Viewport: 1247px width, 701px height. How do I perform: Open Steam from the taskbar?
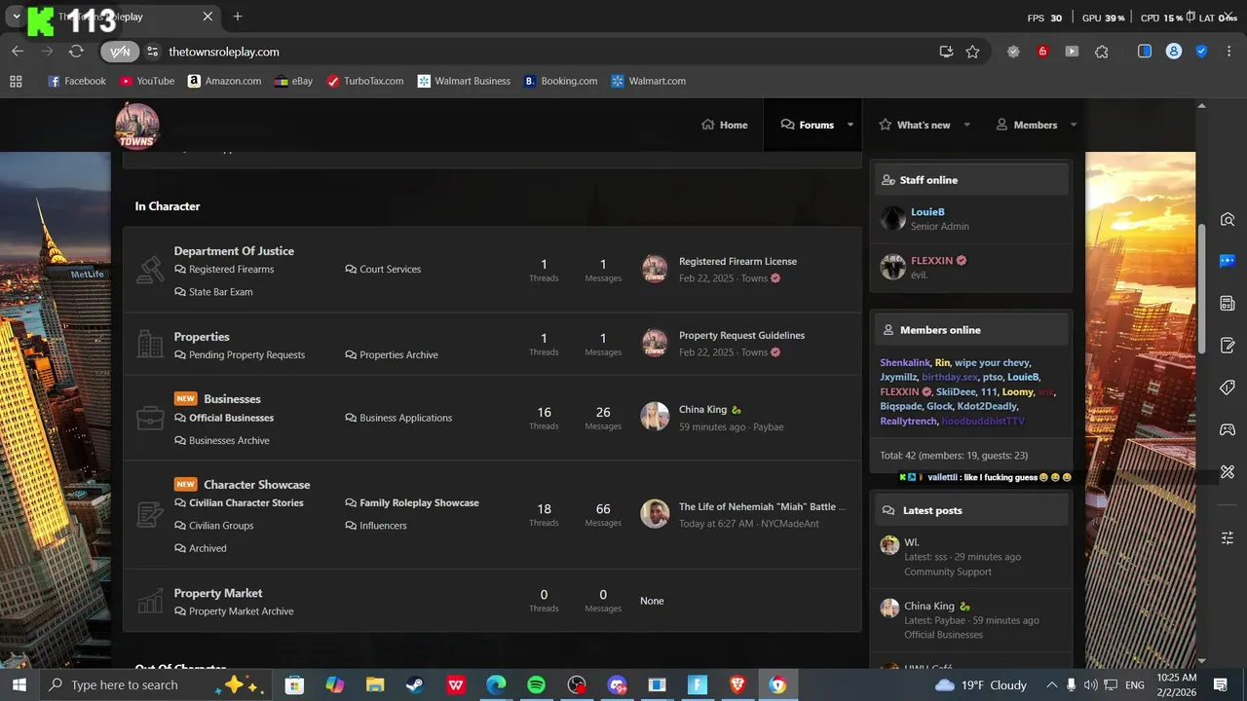click(415, 685)
